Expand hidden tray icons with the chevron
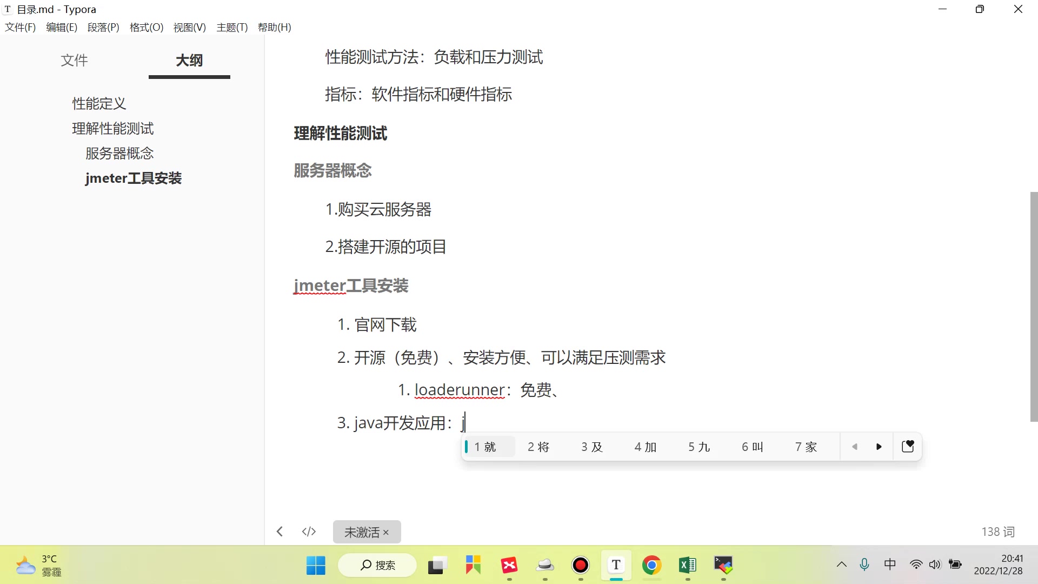Screen dimensions: 1038x584 841,565
